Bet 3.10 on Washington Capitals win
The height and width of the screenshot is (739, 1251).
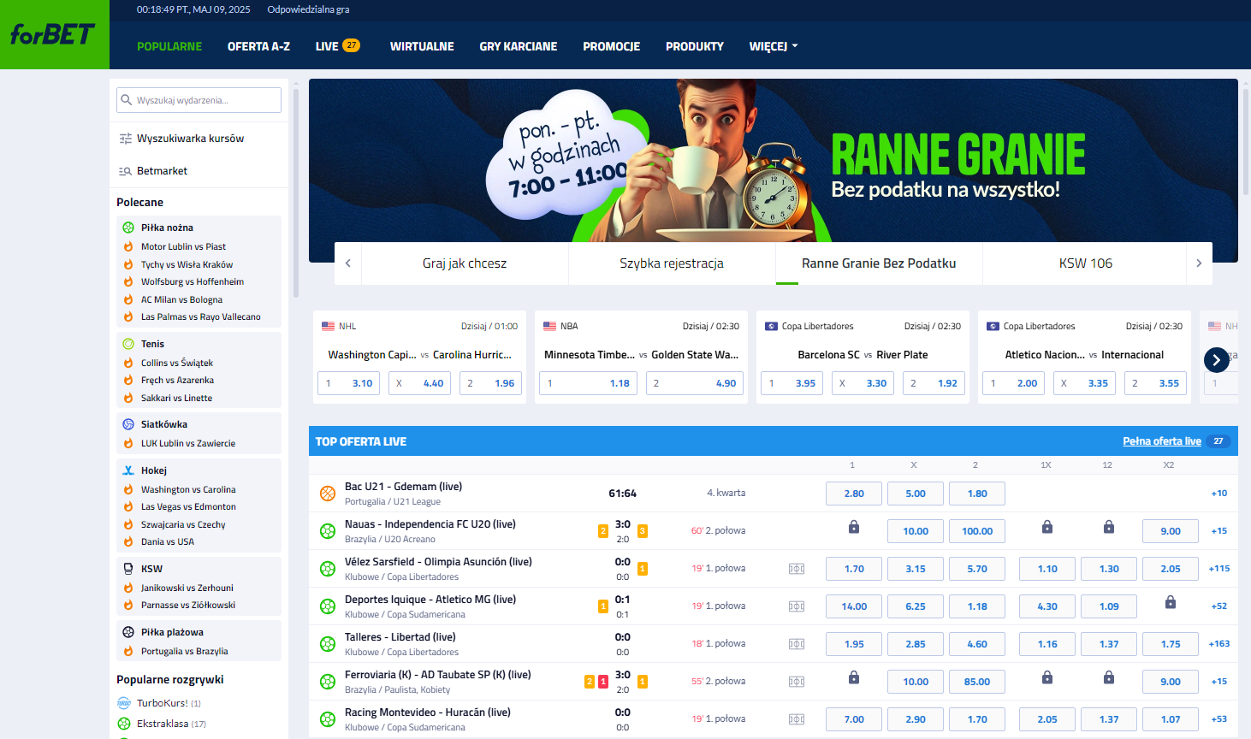[x=349, y=383]
